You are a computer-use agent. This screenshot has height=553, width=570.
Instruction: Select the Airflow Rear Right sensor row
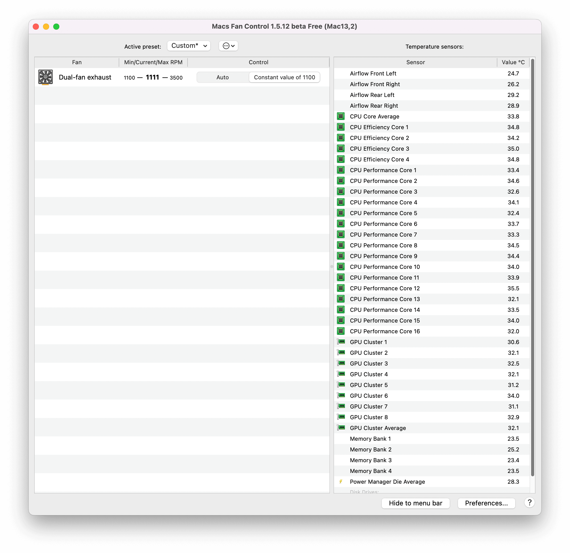pyautogui.click(x=432, y=106)
